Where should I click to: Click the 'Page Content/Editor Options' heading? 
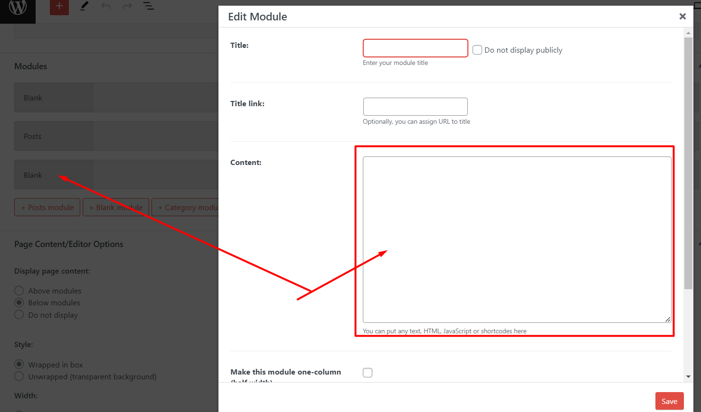pos(69,244)
